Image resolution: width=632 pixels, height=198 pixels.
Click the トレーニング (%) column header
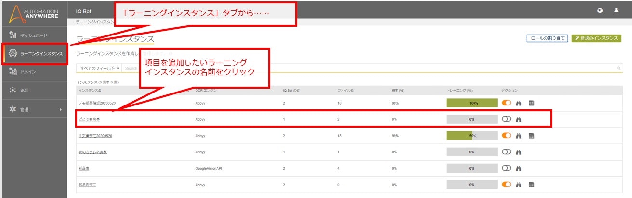[460, 90]
